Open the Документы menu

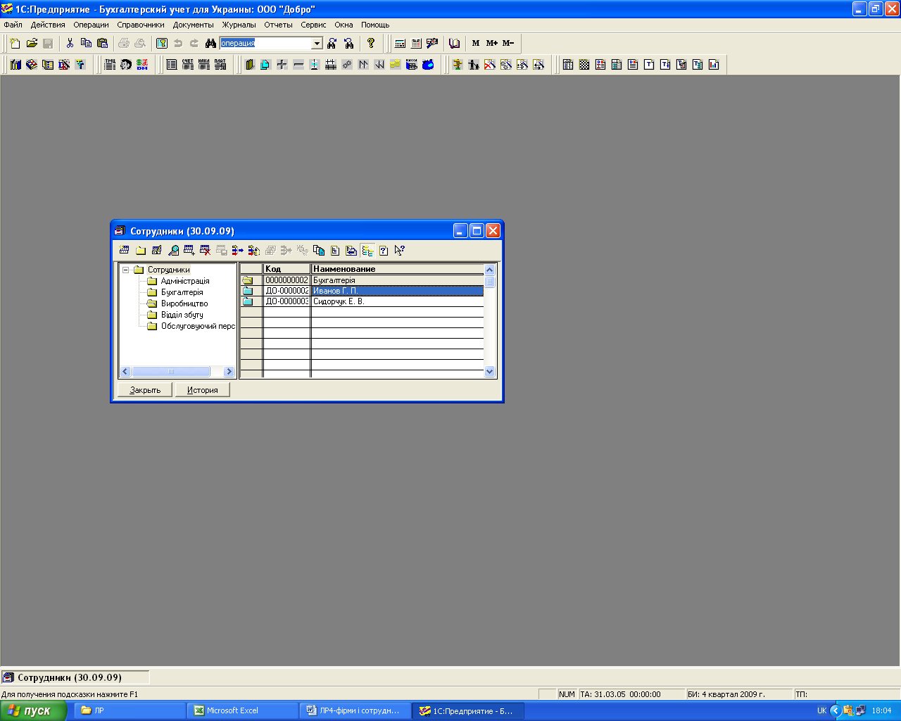(193, 25)
